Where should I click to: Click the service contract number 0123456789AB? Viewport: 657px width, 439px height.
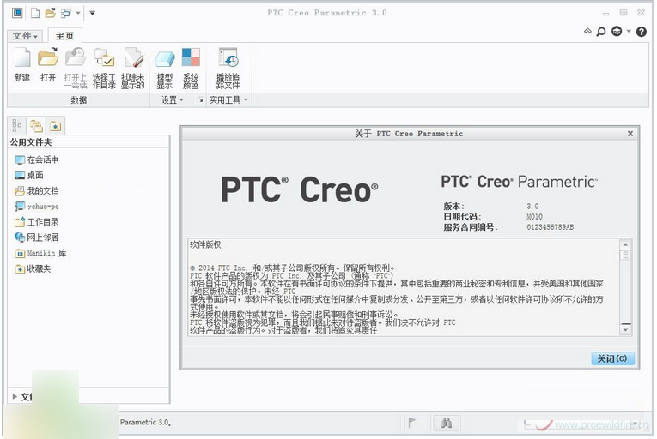tap(551, 227)
